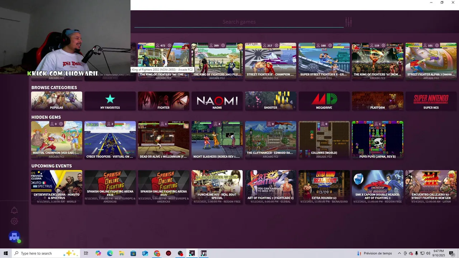Open Puyo Puyo (Japan, Rev B) card
The width and height of the screenshot is (459, 258).
[x=377, y=140]
